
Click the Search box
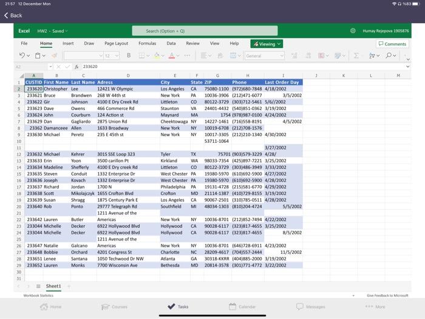205,30
